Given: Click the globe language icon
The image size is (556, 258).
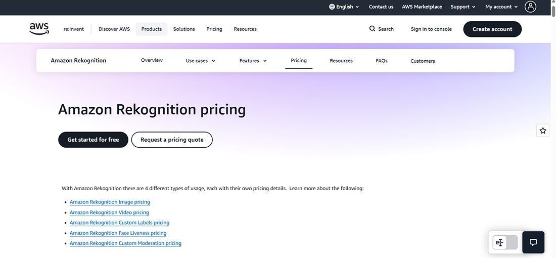Looking at the screenshot, I should (332, 7).
